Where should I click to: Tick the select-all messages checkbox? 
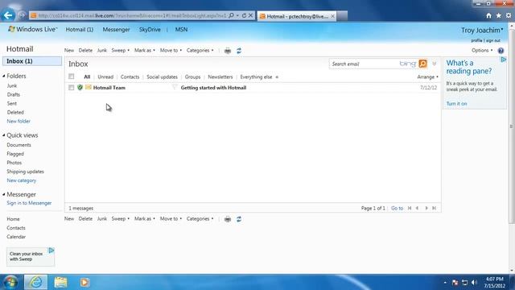pyautogui.click(x=72, y=77)
